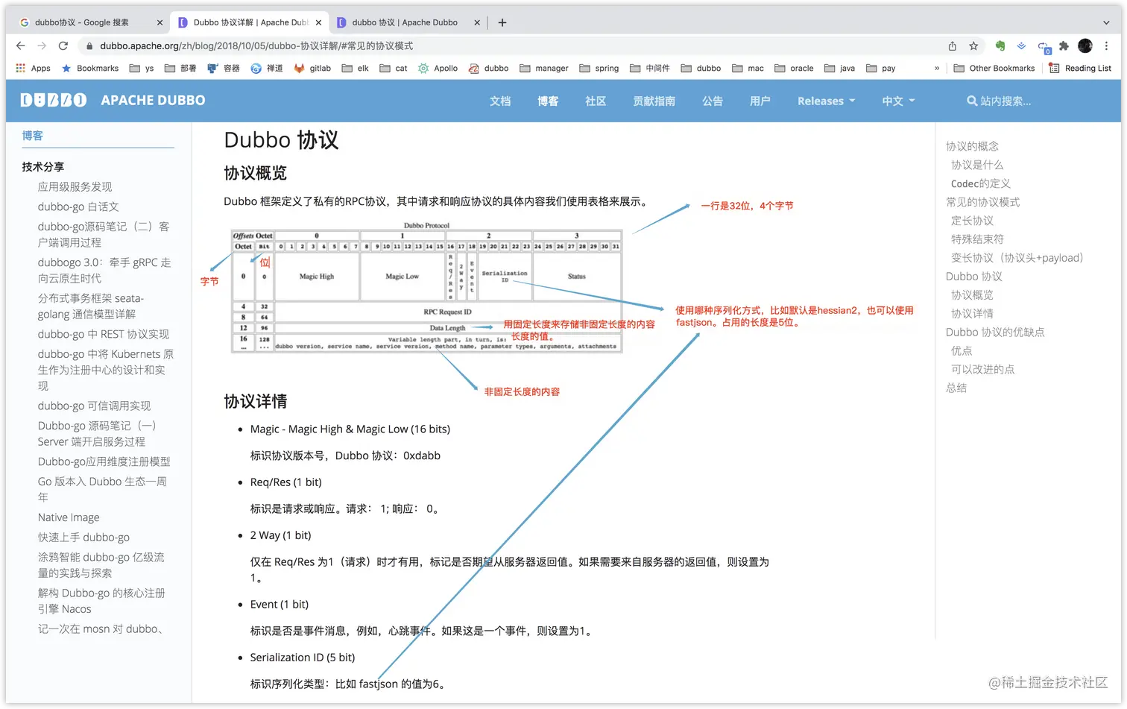Open the Chrome profile avatar

click(x=1085, y=46)
